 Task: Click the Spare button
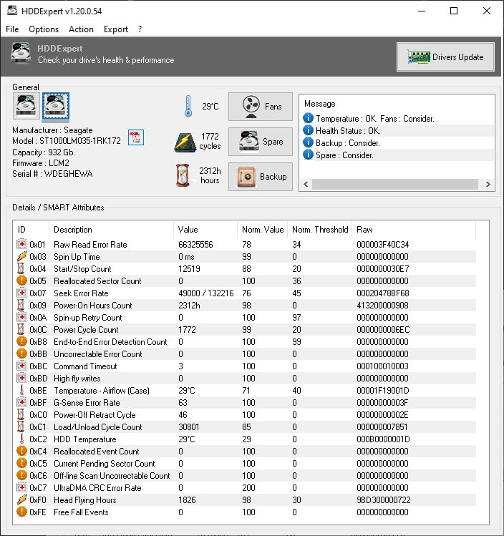[261, 142]
